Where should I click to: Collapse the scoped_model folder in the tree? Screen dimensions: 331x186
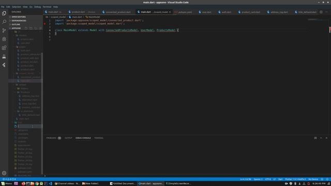click(25, 73)
